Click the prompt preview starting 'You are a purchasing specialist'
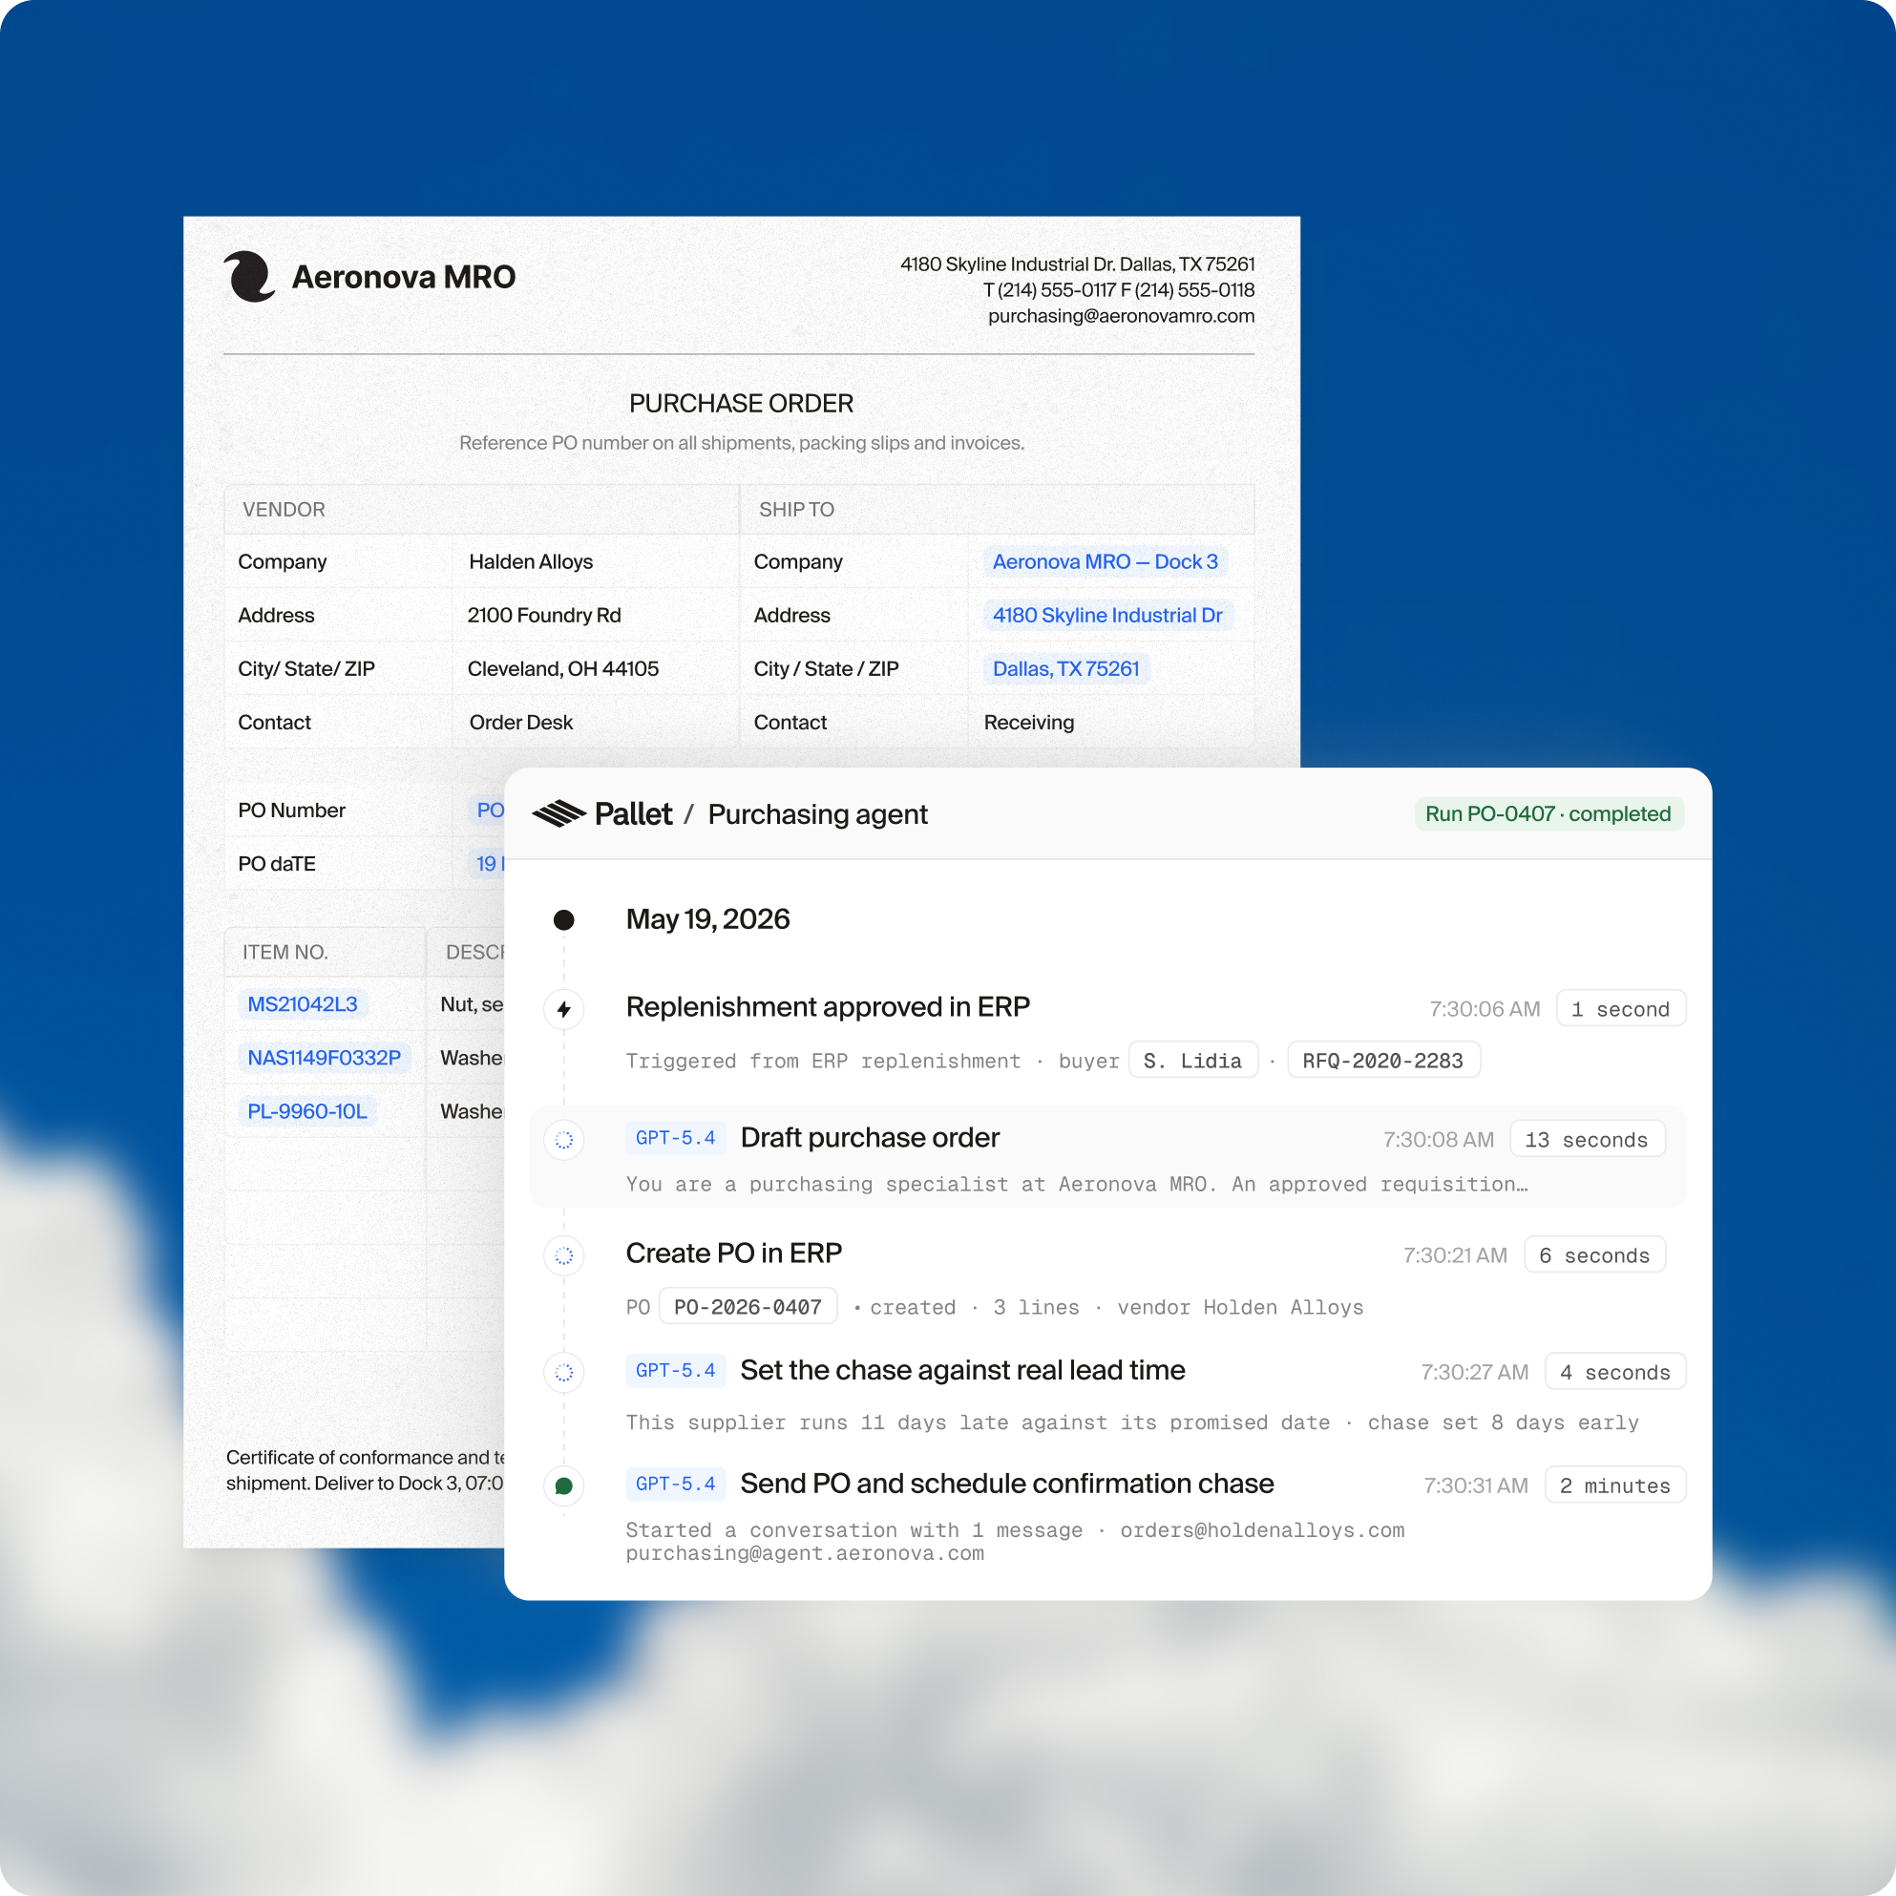The image size is (1896, 1896). [x=1077, y=1185]
